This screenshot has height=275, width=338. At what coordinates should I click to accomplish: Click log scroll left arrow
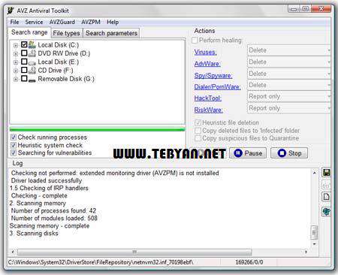coord(13,252)
